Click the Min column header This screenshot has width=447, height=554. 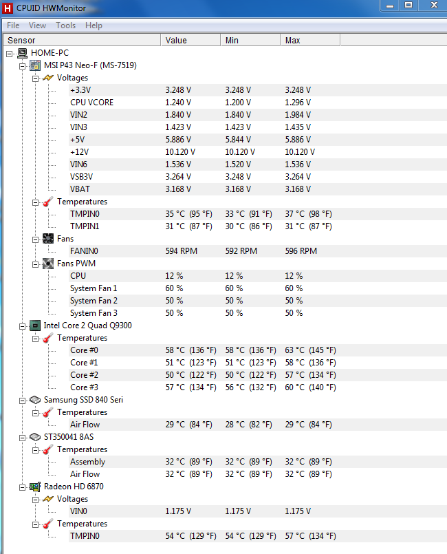[251, 41]
